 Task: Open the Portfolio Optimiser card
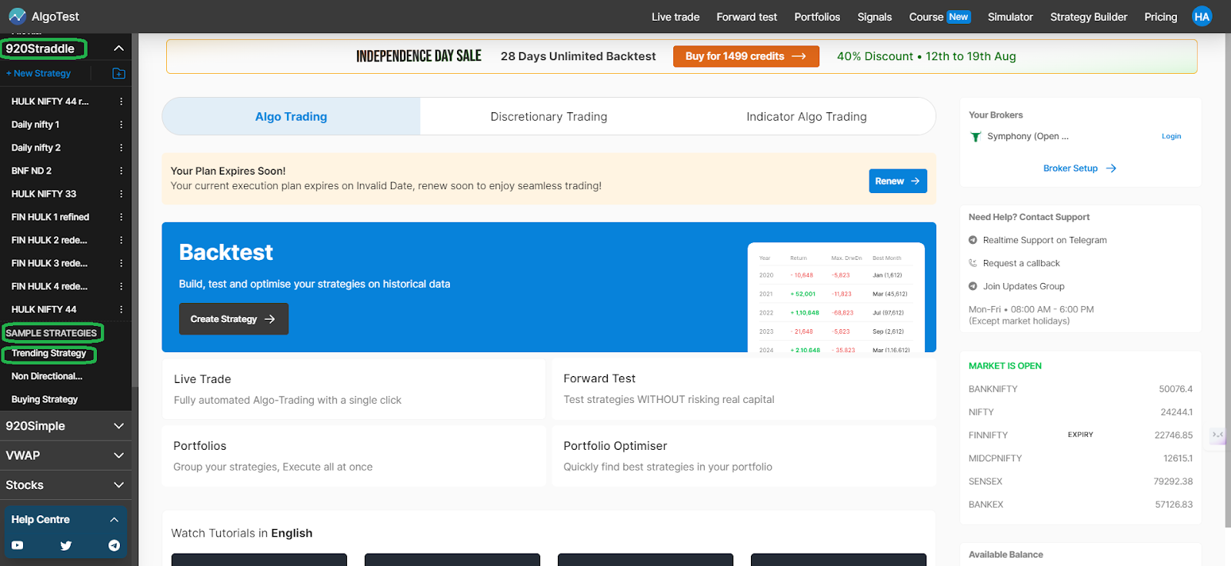[x=744, y=456]
